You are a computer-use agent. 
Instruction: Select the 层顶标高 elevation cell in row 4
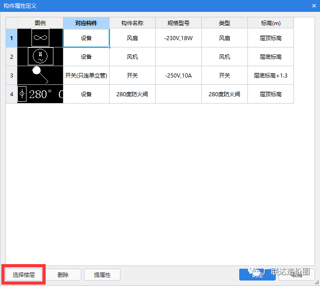pyautogui.click(x=271, y=94)
